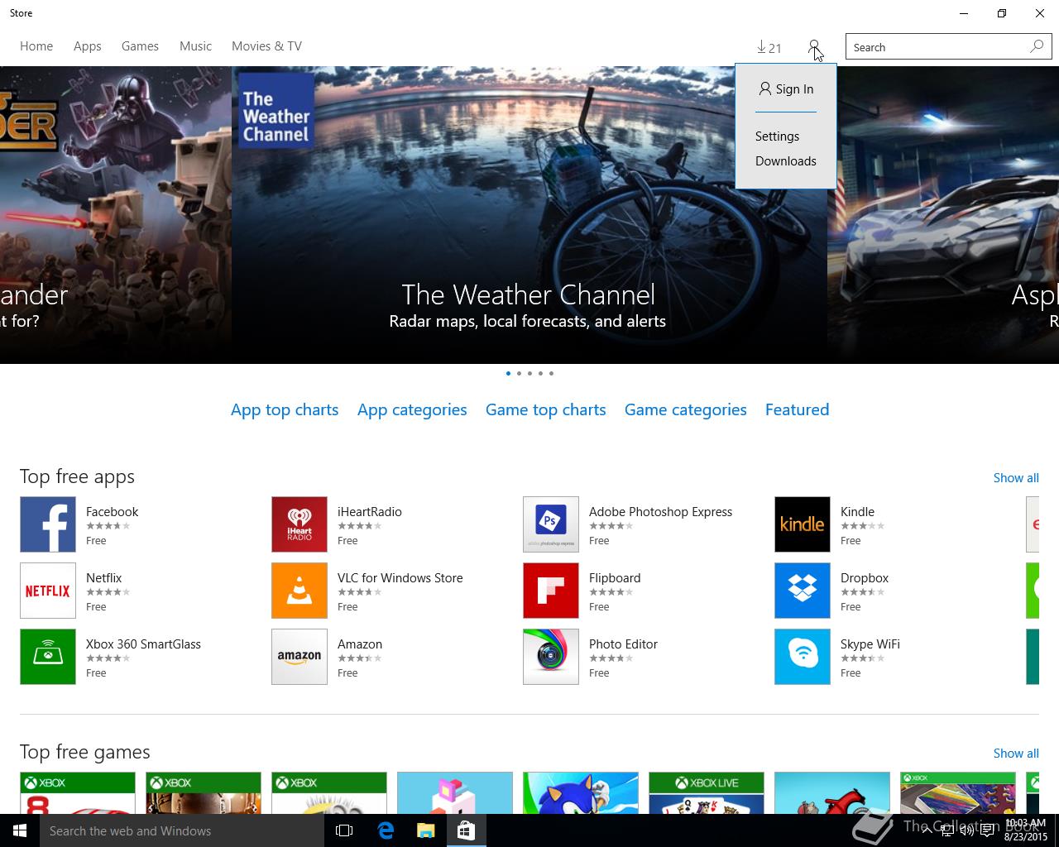Image resolution: width=1059 pixels, height=847 pixels.
Task: Click the Flipboard app title text
Action: coord(615,578)
